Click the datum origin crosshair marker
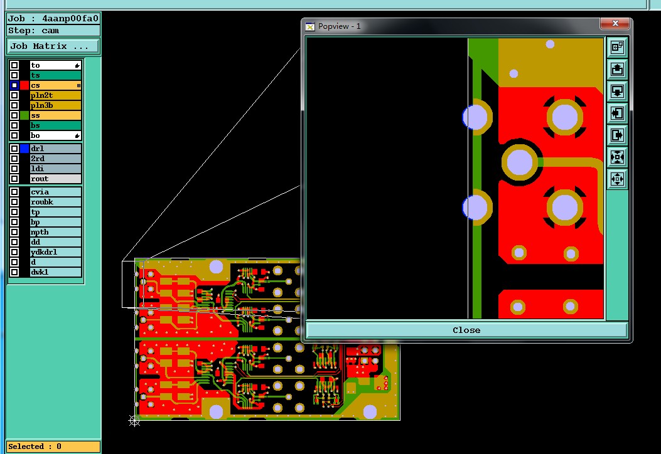The image size is (661, 454). [134, 420]
